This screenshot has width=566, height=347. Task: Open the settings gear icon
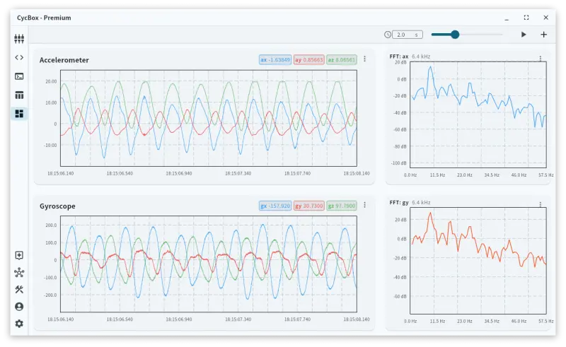(19, 324)
